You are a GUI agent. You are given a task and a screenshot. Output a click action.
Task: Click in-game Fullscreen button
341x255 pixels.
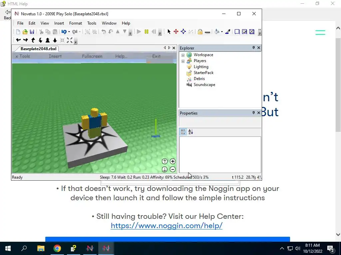(92, 56)
